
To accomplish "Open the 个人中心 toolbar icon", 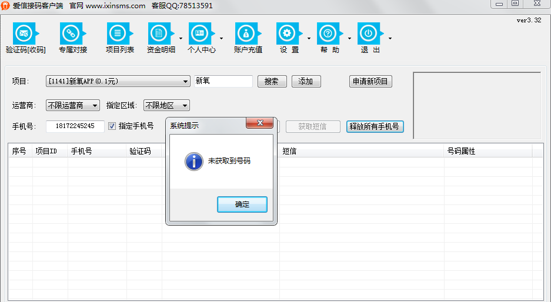I will point(202,33).
